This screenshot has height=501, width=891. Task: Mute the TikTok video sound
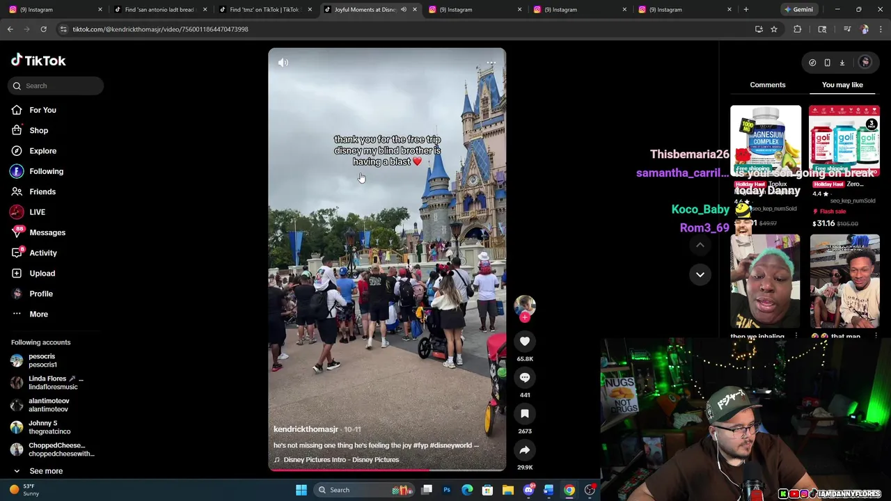click(x=283, y=63)
